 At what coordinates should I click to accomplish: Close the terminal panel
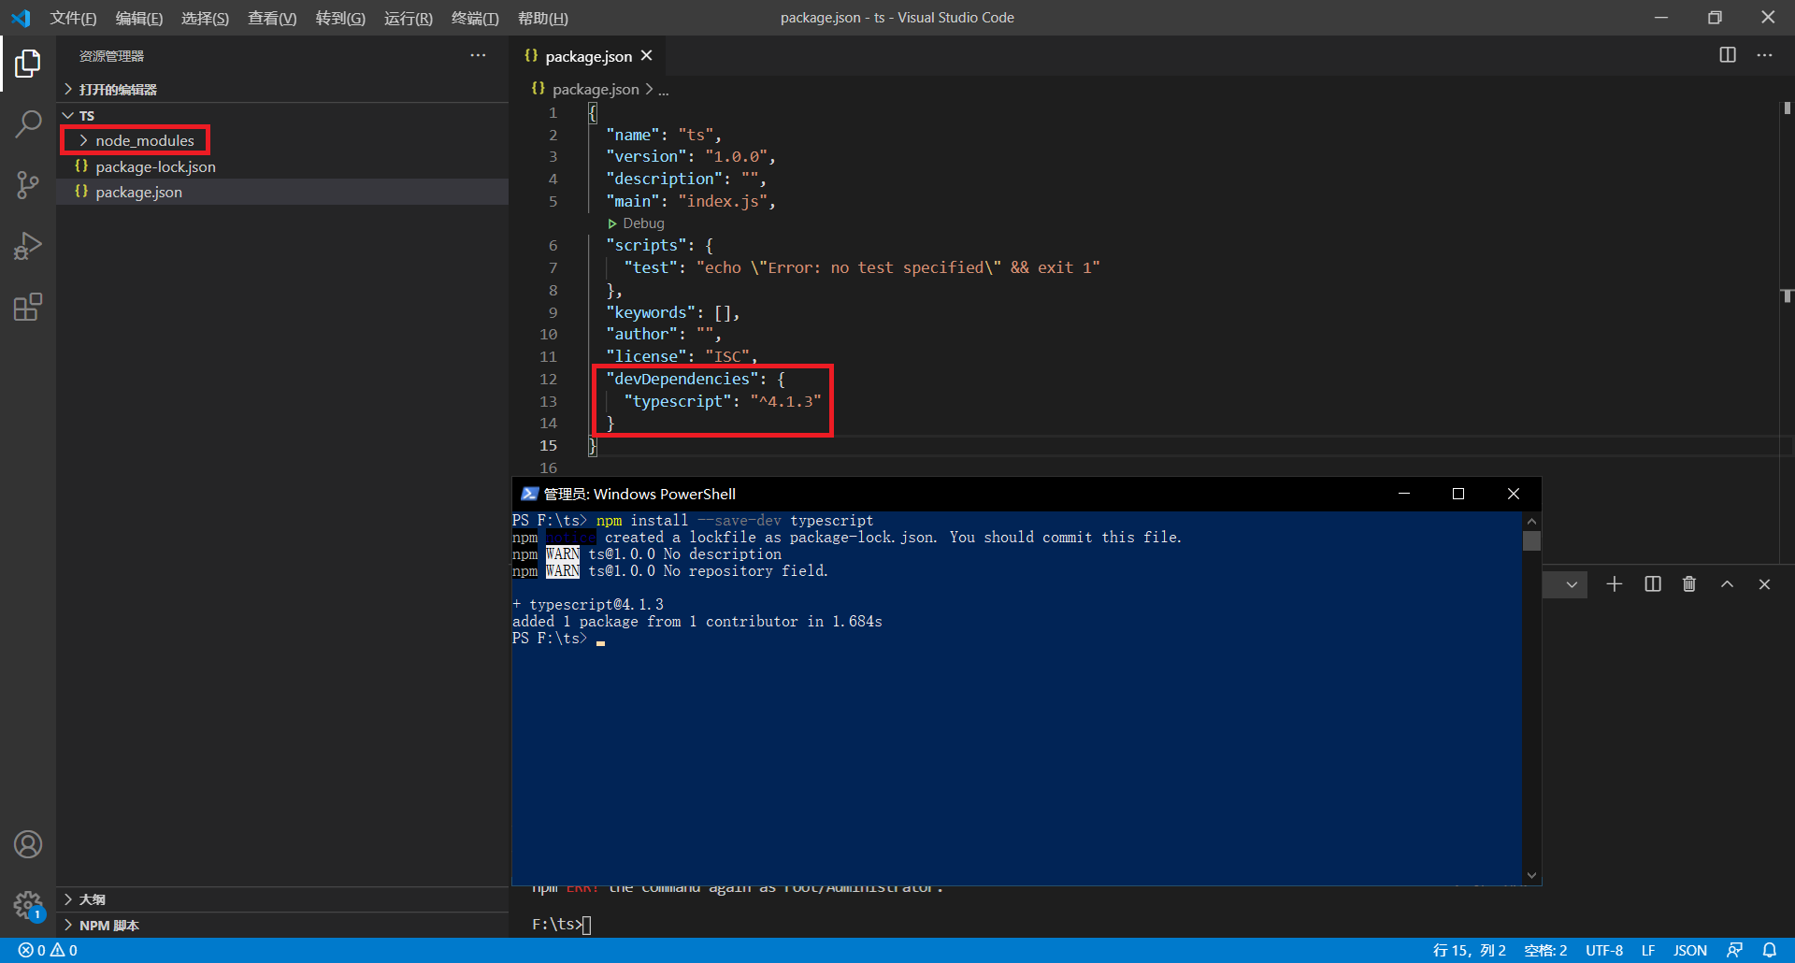pyautogui.click(x=1764, y=584)
